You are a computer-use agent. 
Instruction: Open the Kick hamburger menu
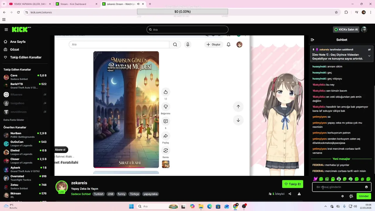tap(6, 30)
